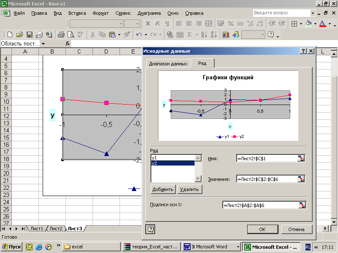338x253 pixels.
Task: Click the Bold Ж icon
Action: pyautogui.click(x=147, y=24)
